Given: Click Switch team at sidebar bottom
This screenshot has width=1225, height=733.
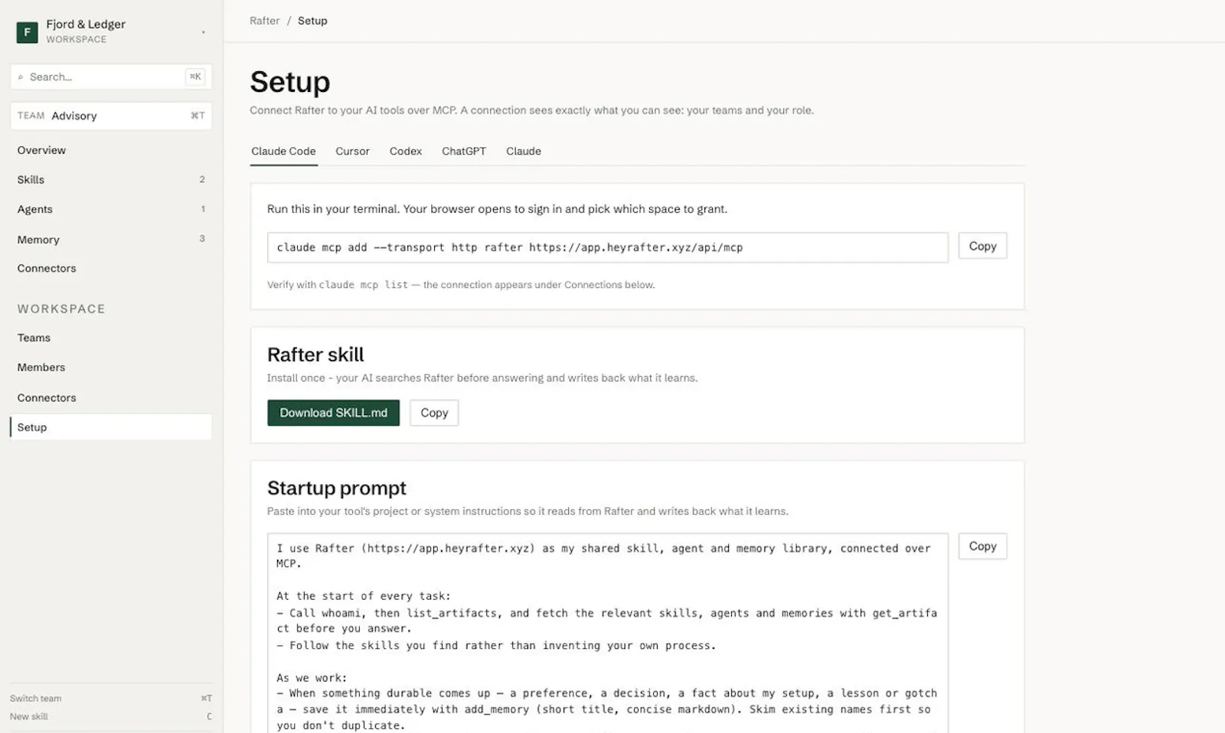Looking at the screenshot, I should click(x=36, y=699).
